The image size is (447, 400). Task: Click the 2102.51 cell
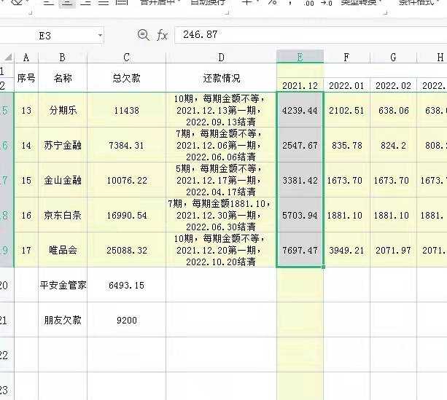[x=346, y=110]
